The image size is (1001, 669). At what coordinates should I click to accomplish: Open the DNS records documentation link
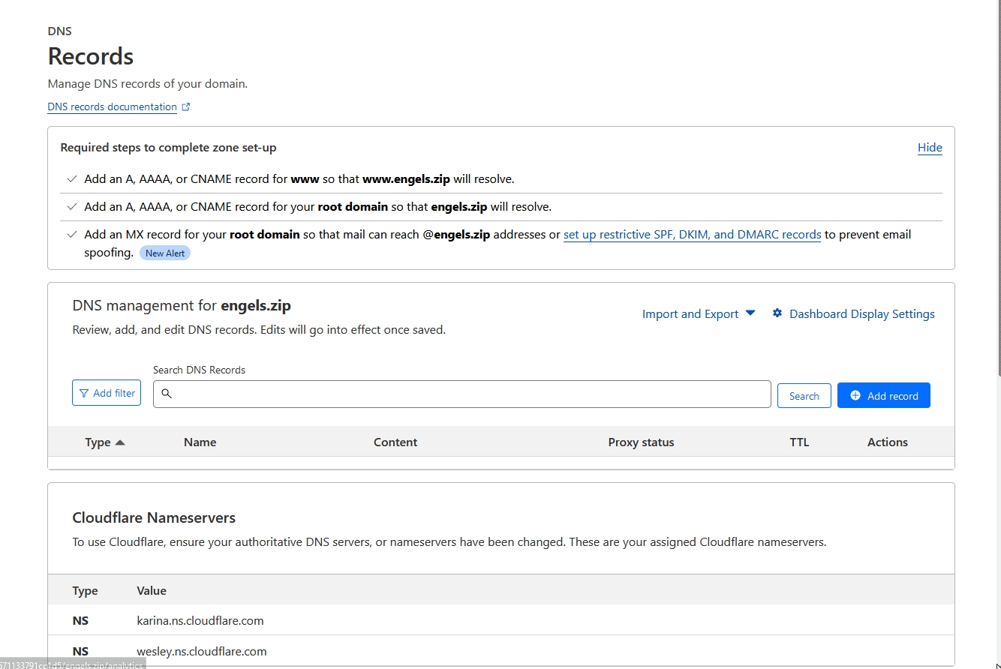112,107
